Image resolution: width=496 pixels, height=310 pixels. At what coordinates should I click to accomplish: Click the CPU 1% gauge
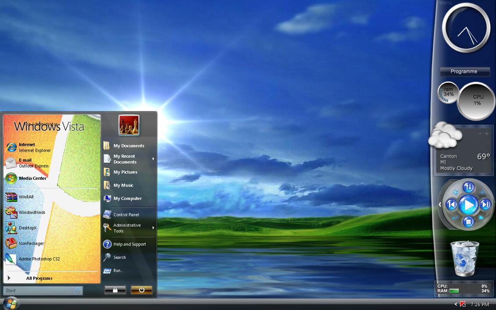(x=476, y=101)
